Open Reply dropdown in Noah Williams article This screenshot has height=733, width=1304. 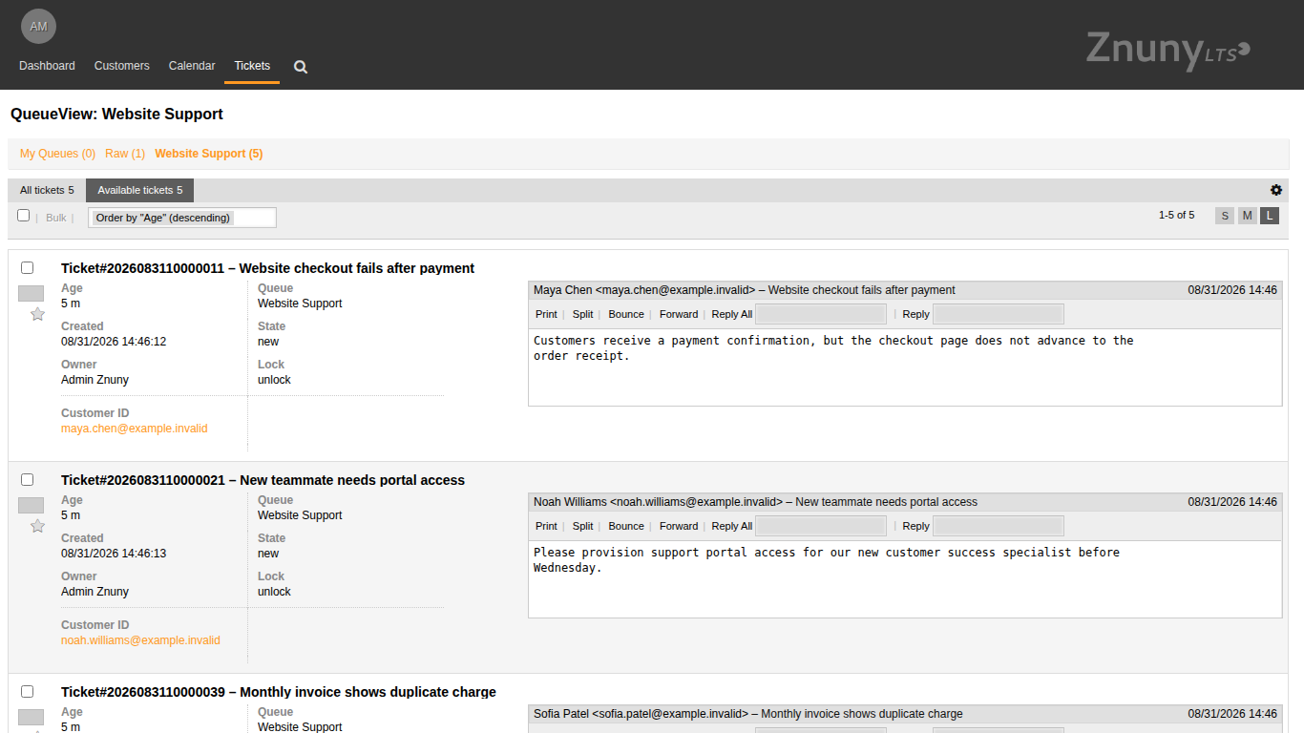pyautogui.click(x=999, y=526)
